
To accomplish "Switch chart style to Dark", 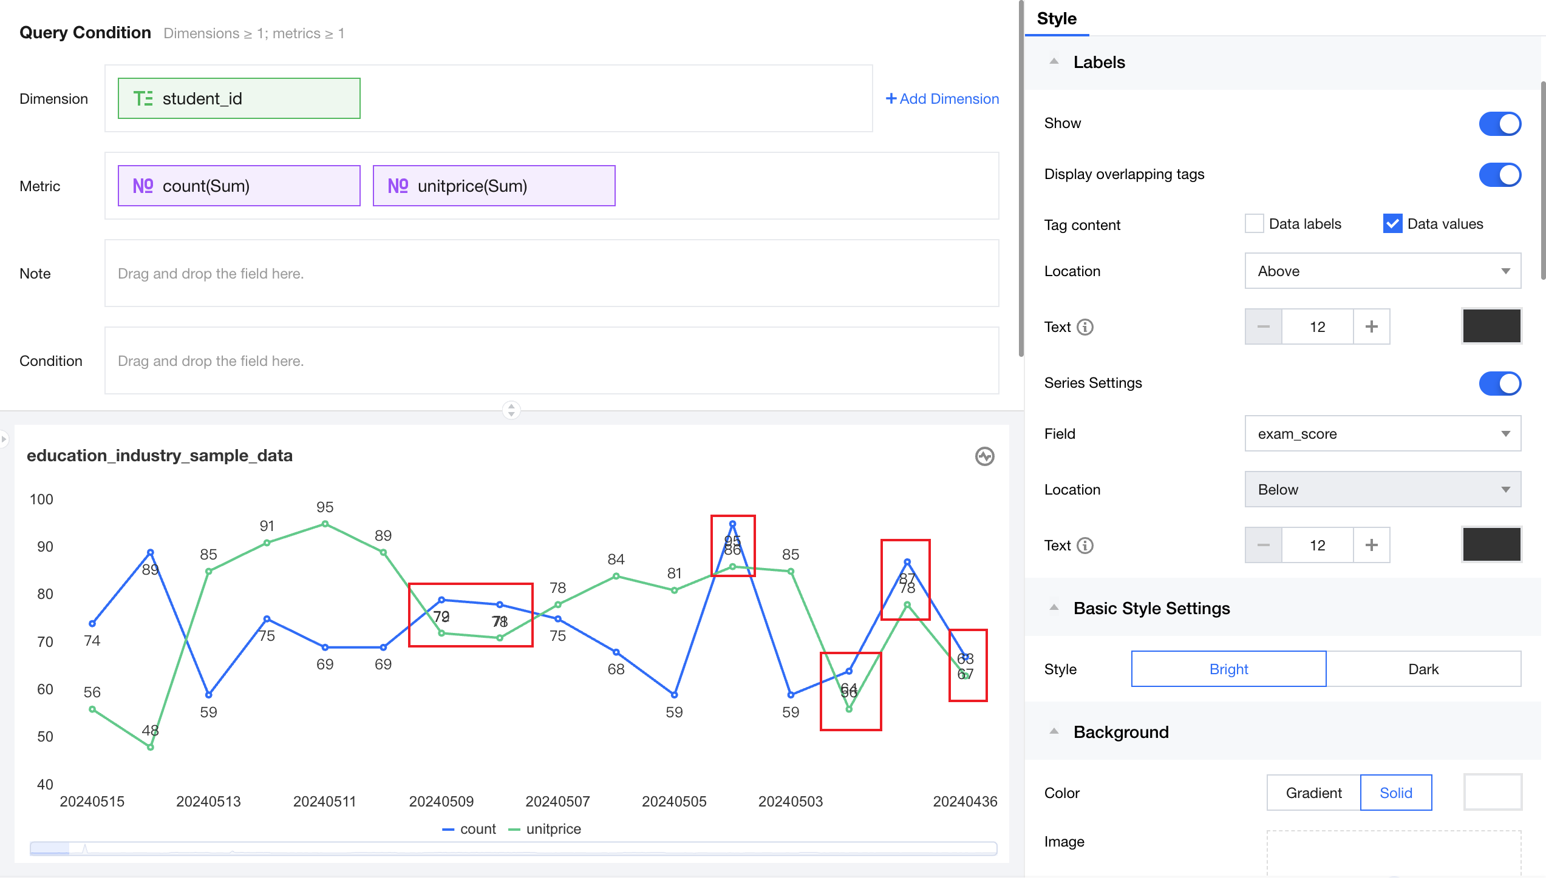I will pyautogui.click(x=1423, y=669).
